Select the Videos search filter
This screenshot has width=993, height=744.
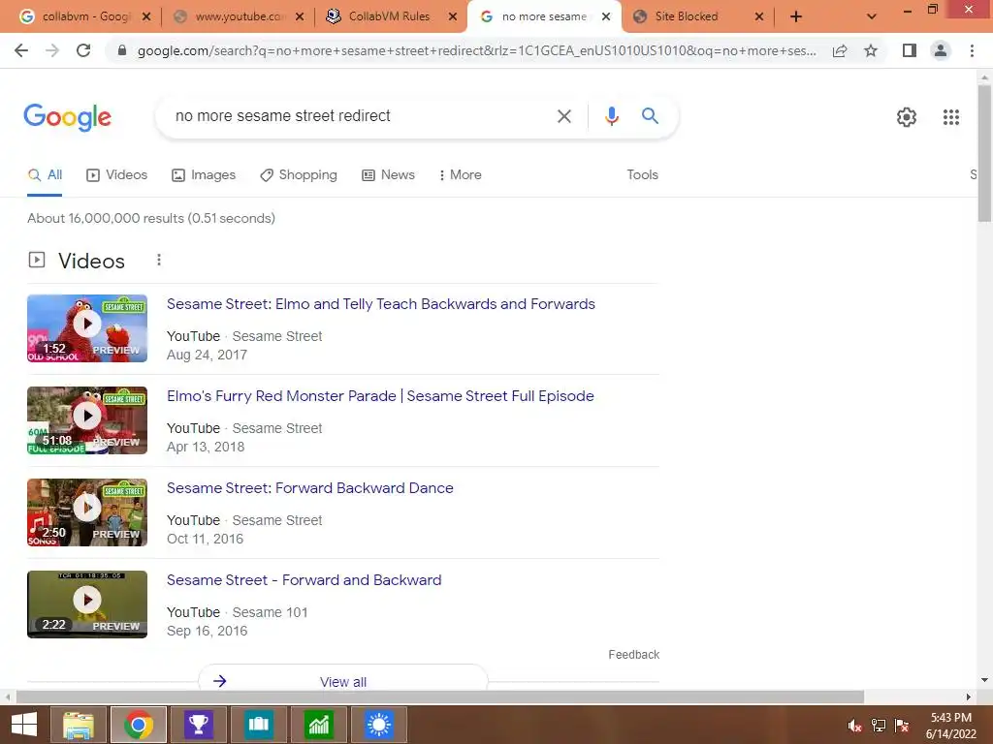(x=117, y=175)
